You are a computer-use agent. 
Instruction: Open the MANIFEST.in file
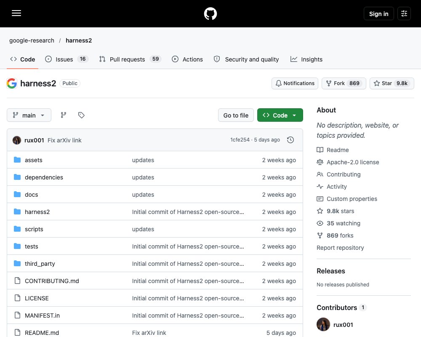pyautogui.click(x=43, y=316)
